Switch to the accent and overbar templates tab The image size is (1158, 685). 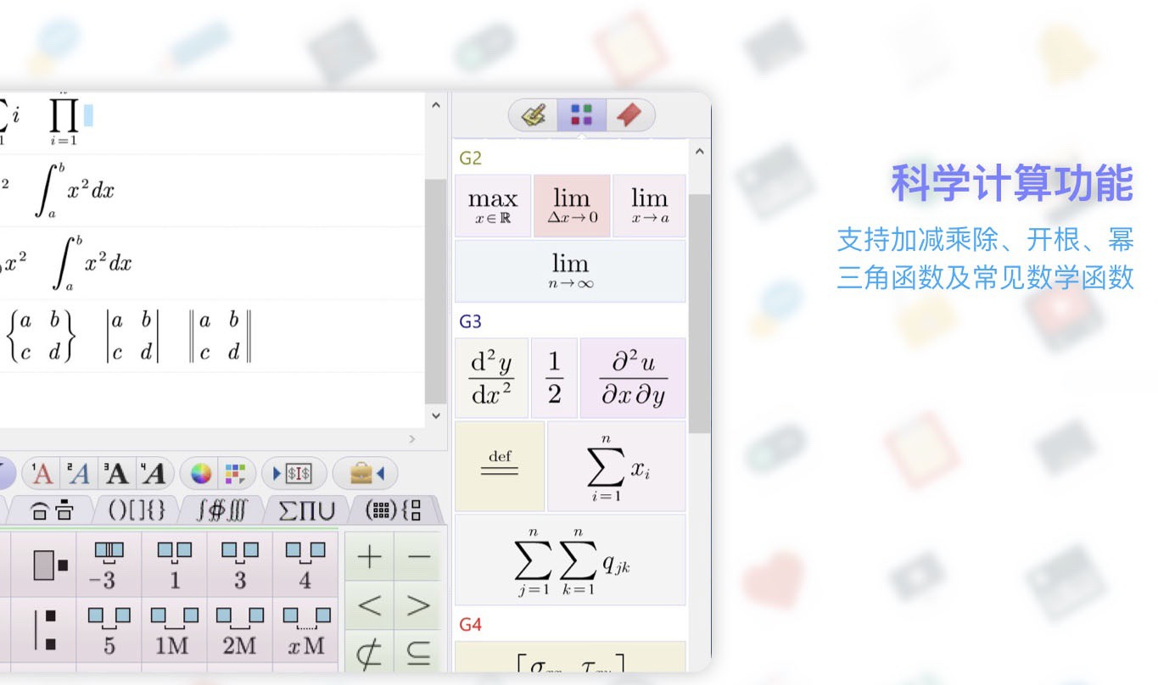pos(52,510)
